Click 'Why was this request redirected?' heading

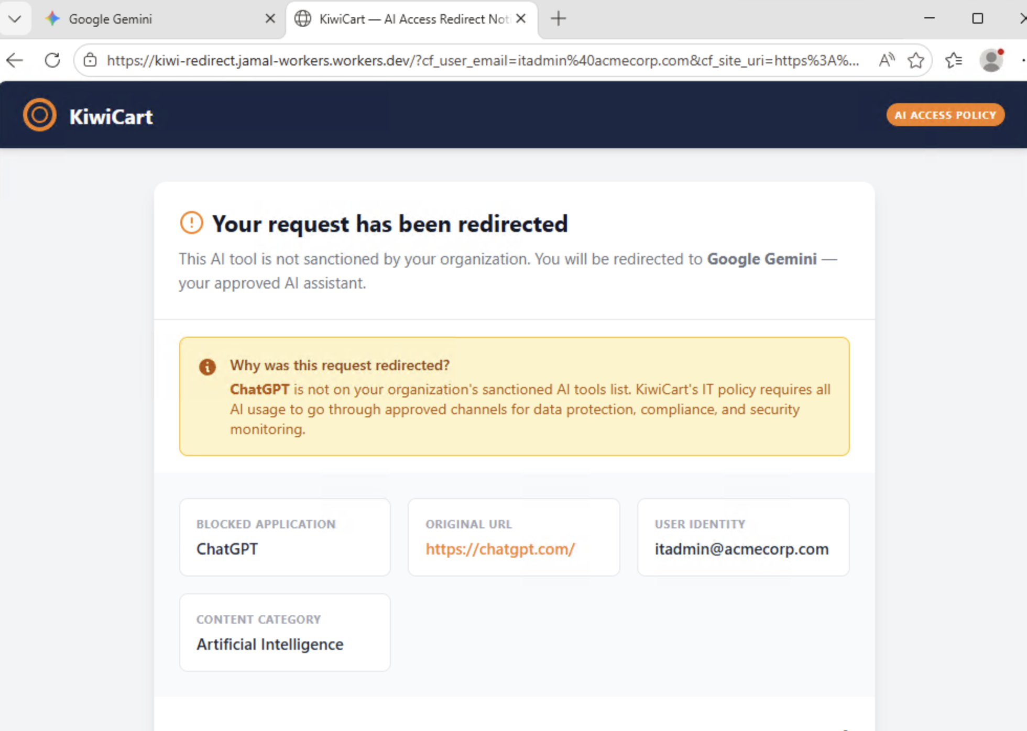[x=340, y=365]
